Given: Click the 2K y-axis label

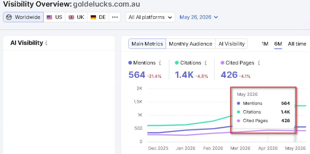Looking at the screenshot, I should (139, 88).
